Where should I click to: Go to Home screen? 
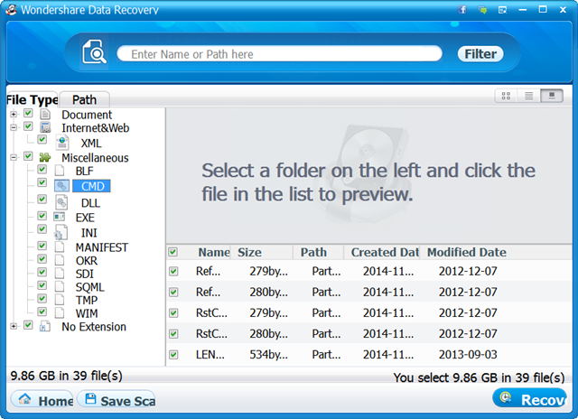click(x=42, y=400)
